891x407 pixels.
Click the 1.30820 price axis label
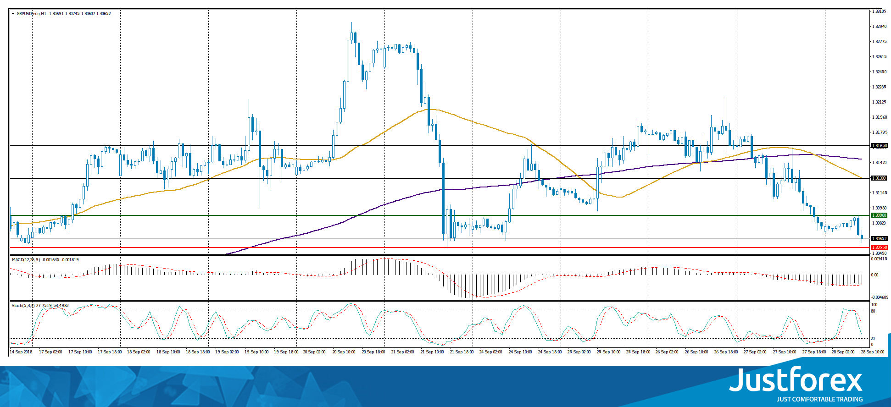click(x=879, y=223)
